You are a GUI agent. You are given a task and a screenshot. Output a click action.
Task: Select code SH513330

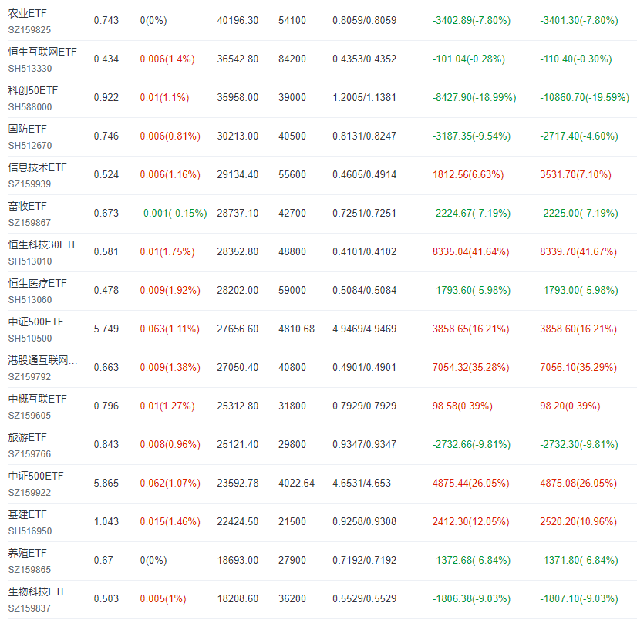tap(30, 69)
